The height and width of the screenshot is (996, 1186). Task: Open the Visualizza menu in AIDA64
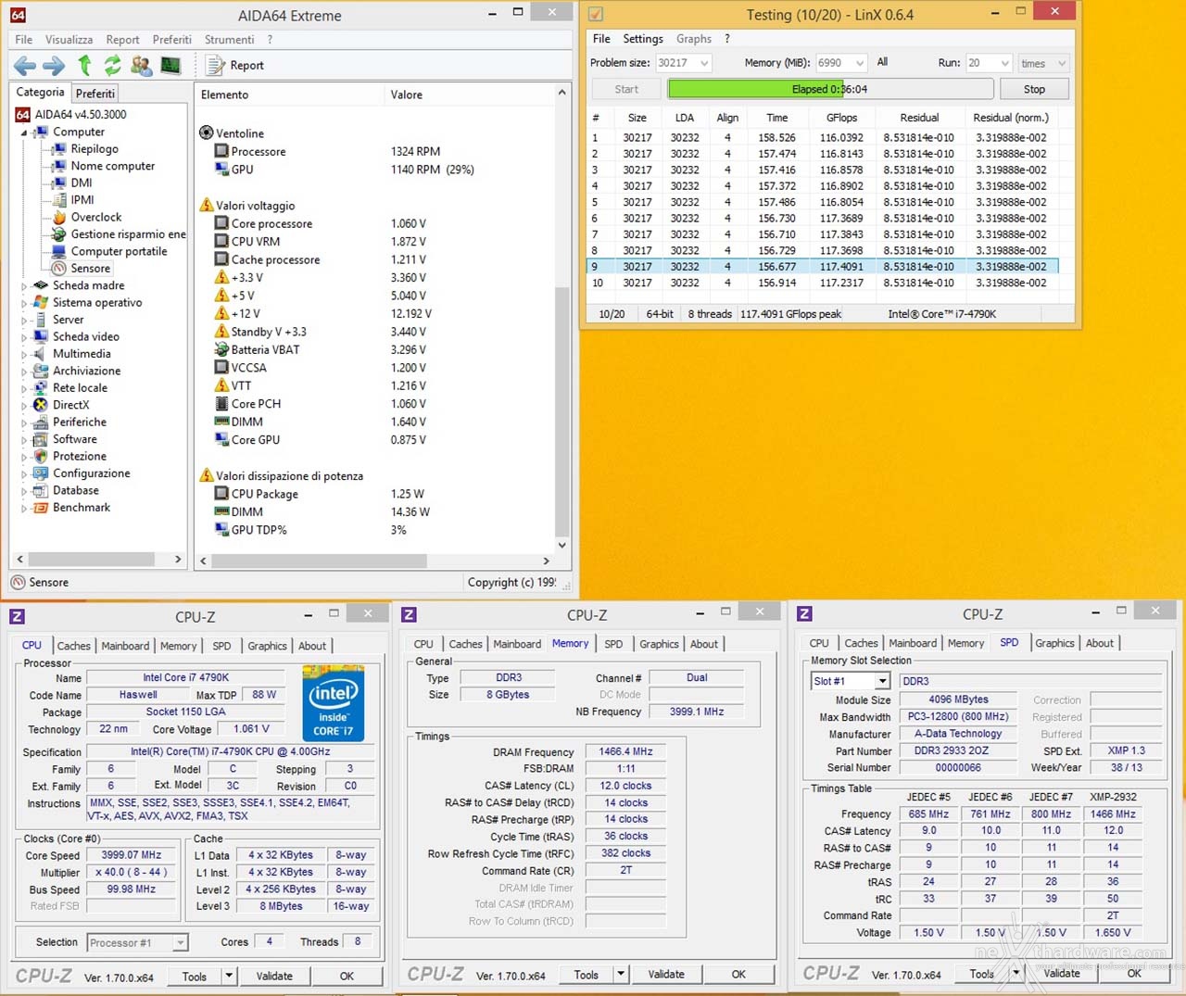69,40
